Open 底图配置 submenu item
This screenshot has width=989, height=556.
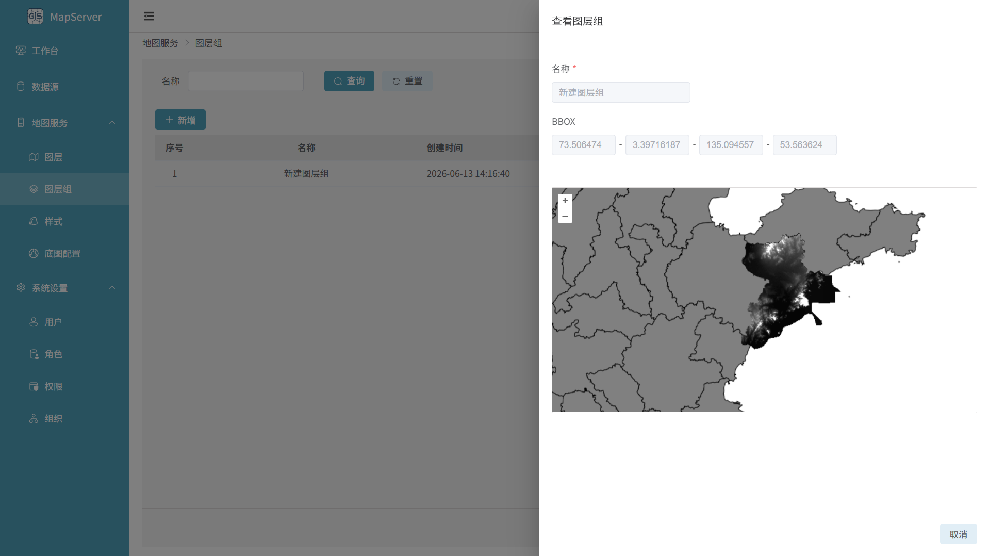tap(64, 253)
